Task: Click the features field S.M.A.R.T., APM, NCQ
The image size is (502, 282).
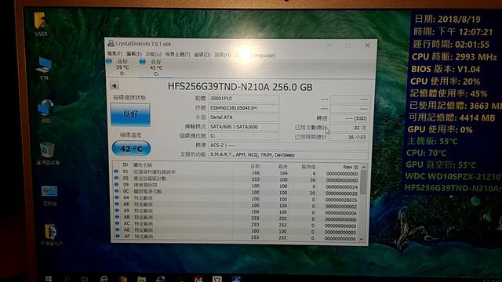Action: 289,155
